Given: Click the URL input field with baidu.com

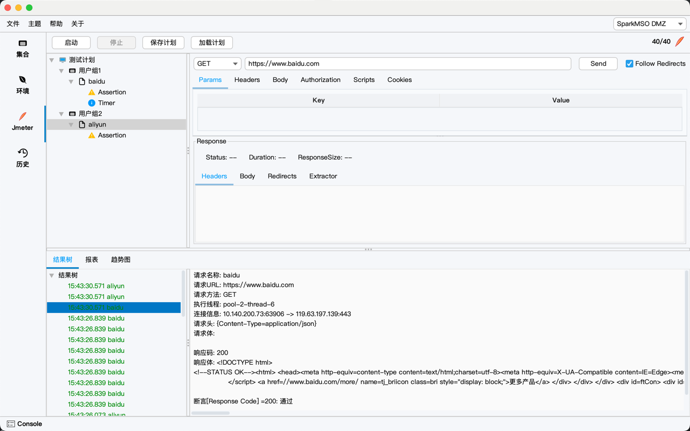Looking at the screenshot, I should click(x=407, y=64).
